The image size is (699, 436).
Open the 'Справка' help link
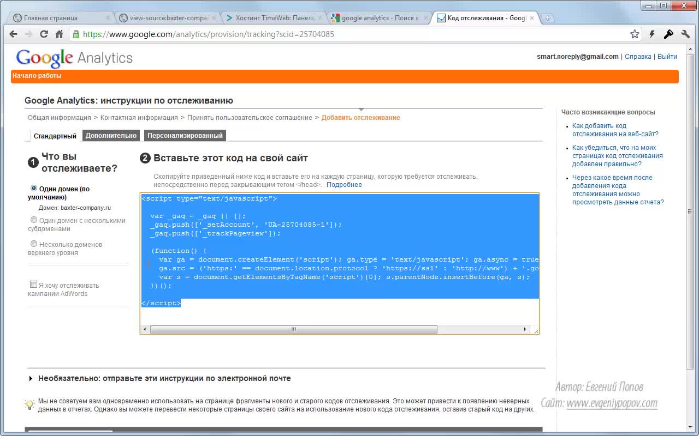[638, 57]
